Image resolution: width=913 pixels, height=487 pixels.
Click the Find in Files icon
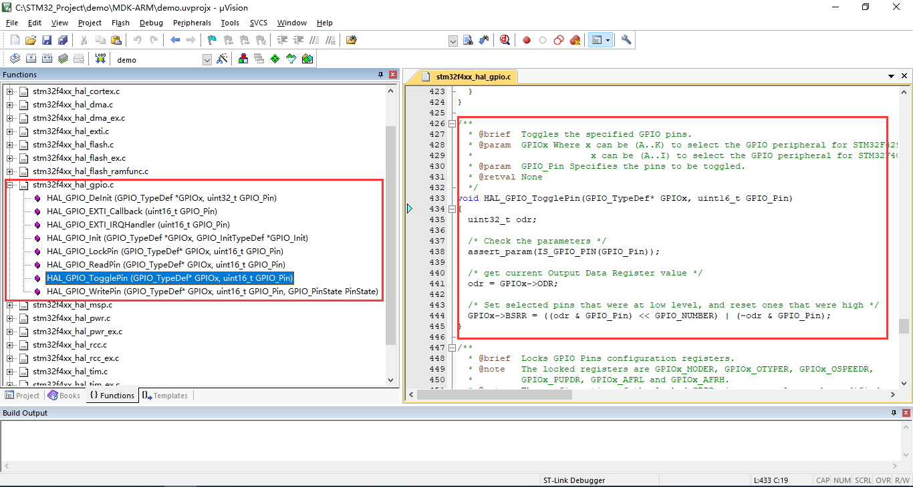coord(352,40)
